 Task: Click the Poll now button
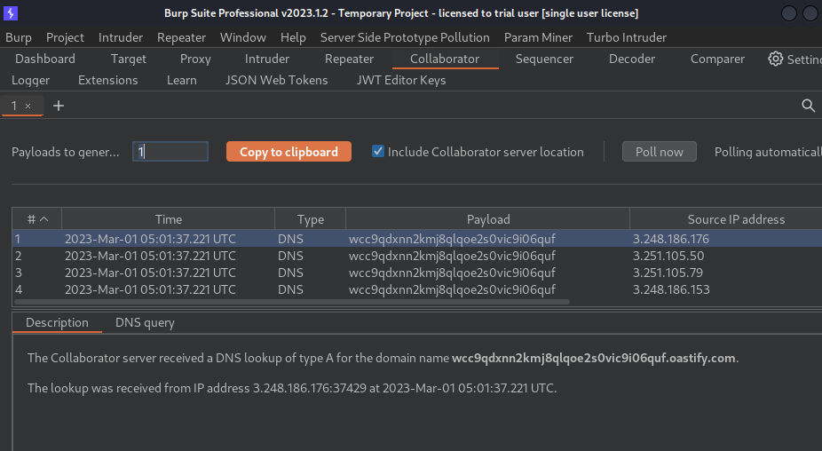pos(660,152)
